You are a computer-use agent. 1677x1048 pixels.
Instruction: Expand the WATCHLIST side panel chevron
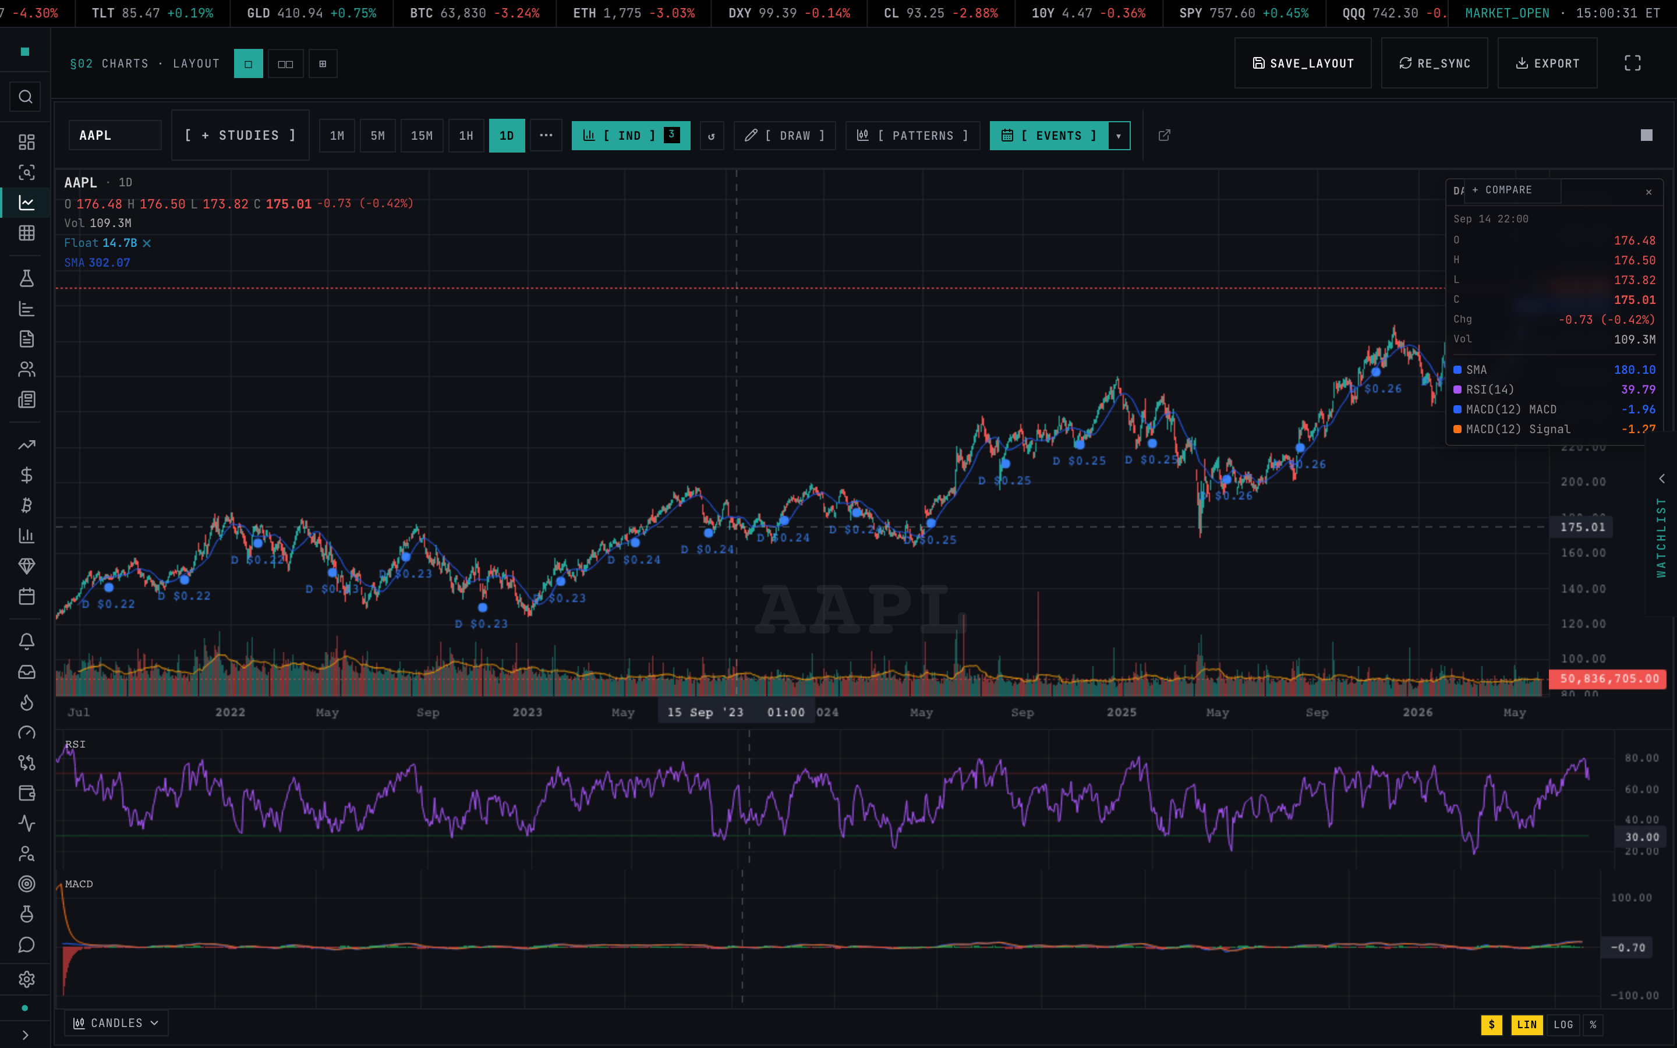1662,479
